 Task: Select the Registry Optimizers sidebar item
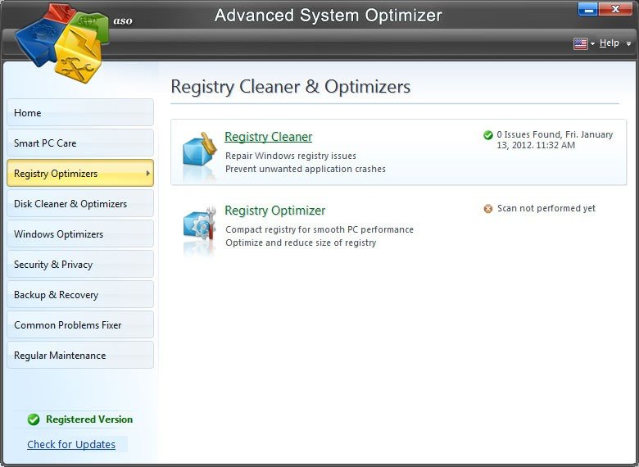pyautogui.click(x=80, y=173)
